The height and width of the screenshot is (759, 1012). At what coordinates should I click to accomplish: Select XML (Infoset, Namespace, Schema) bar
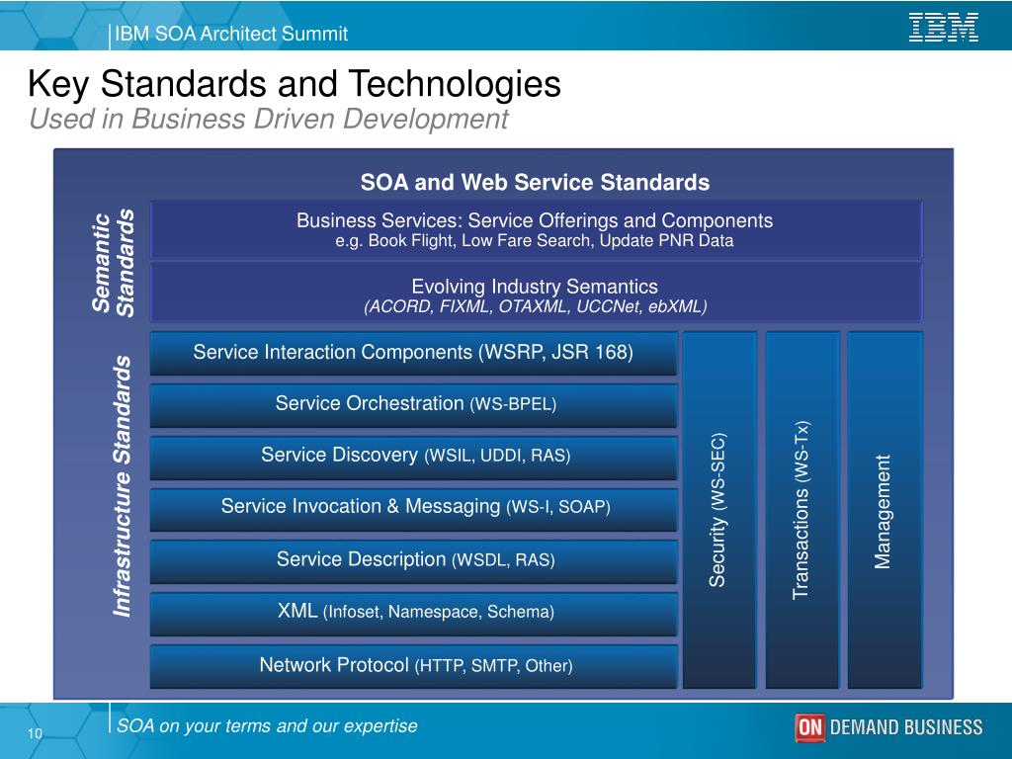pyautogui.click(x=414, y=614)
